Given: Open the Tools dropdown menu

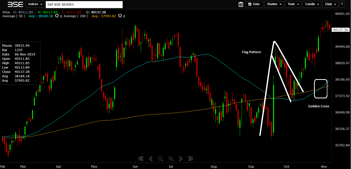Looking at the screenshot, I should (293, 4).
